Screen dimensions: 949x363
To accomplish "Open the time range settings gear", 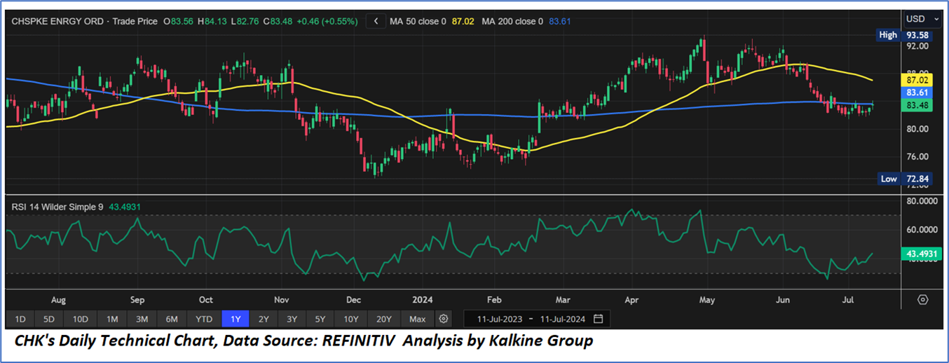I will [443, 319].
